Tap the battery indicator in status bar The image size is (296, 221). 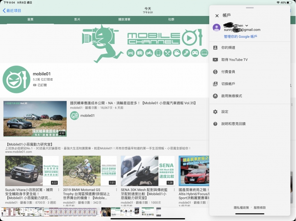pyautogui.click(x=289, y=2)
